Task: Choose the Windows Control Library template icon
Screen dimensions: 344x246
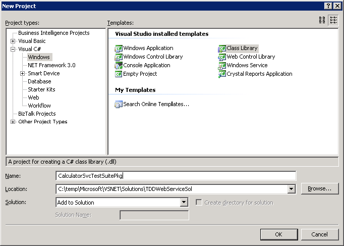Action: pyautogui.click(x=119, y=57)
